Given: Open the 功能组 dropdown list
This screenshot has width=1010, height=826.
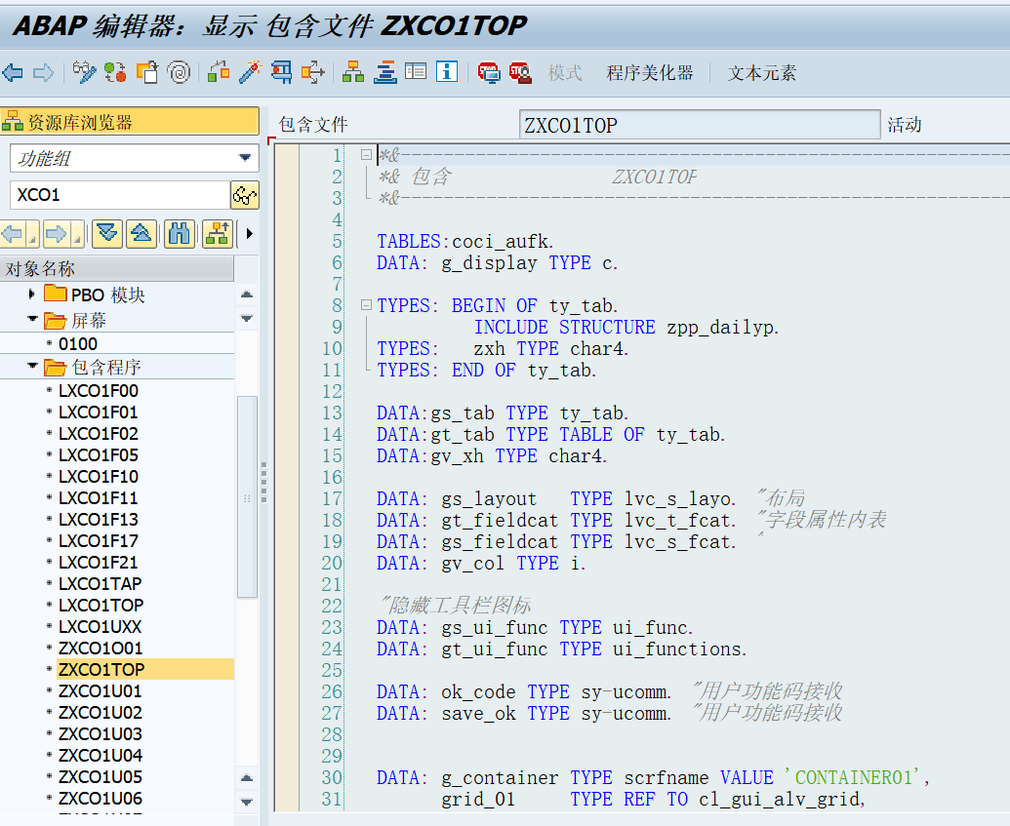Looking at the screenshot, I should click(245, 158).
